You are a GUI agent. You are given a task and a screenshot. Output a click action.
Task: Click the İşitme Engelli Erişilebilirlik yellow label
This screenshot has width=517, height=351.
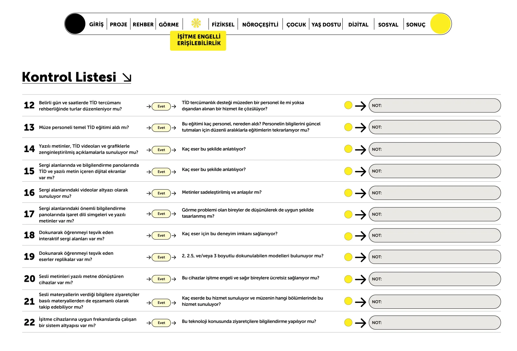[x=198, y=40]
